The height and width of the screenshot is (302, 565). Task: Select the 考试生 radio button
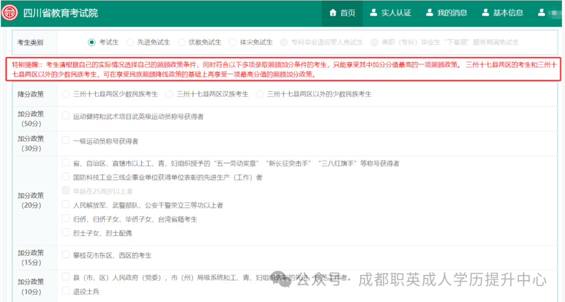[92, 42]
